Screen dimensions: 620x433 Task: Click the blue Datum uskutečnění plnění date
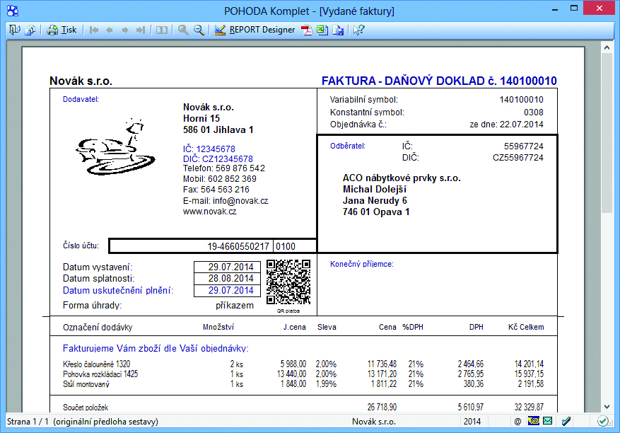click(231, 290)
